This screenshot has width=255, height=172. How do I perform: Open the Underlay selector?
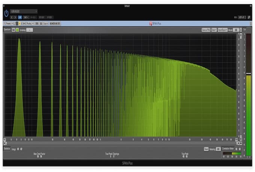pyautogui.click(x=30, y=30)
